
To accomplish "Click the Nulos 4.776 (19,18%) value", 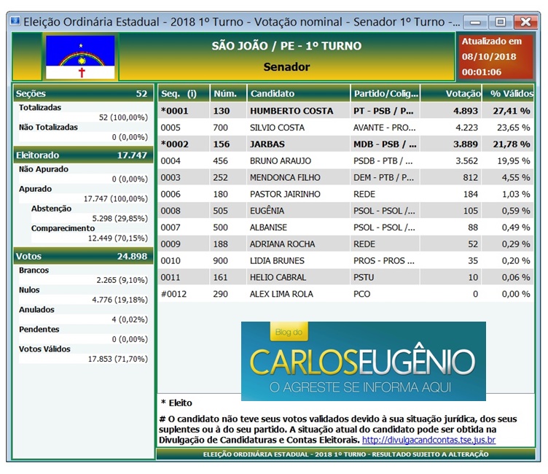I will [120, 300].
